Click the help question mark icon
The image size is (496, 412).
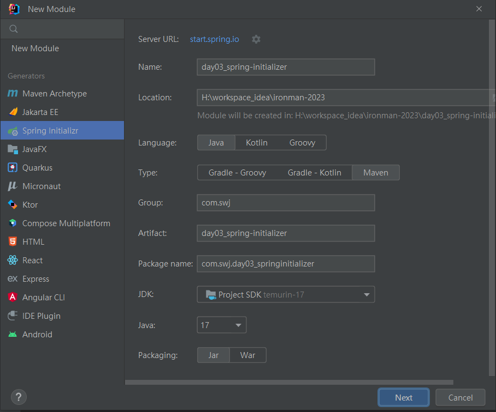tap(19, 397)
